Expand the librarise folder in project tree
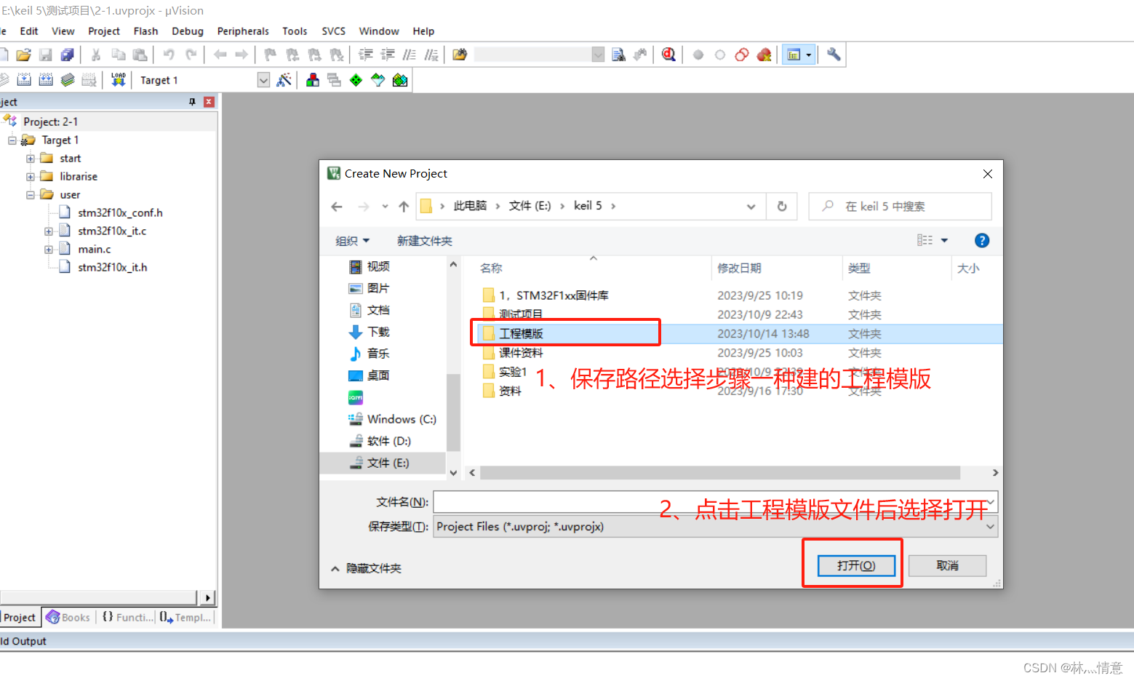Image resolution: width=1134 pixels, height=681 pixels. click(31, 177)
